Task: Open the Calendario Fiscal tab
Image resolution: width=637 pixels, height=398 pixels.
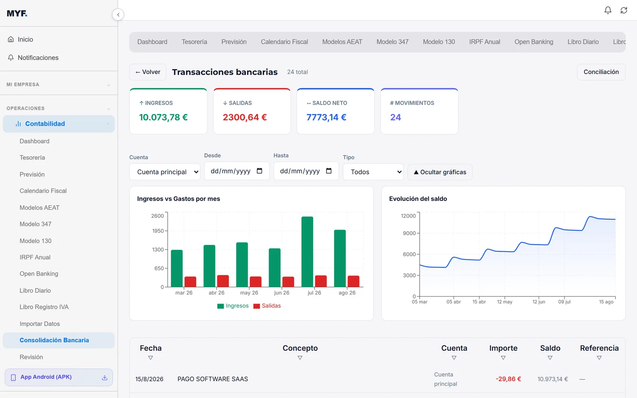Action: pos(284,42)
